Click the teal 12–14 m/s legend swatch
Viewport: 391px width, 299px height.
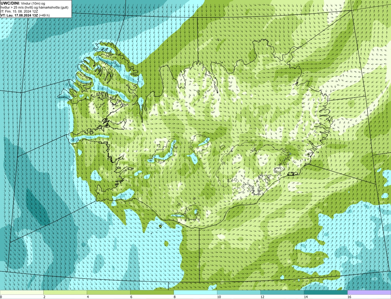282,292
